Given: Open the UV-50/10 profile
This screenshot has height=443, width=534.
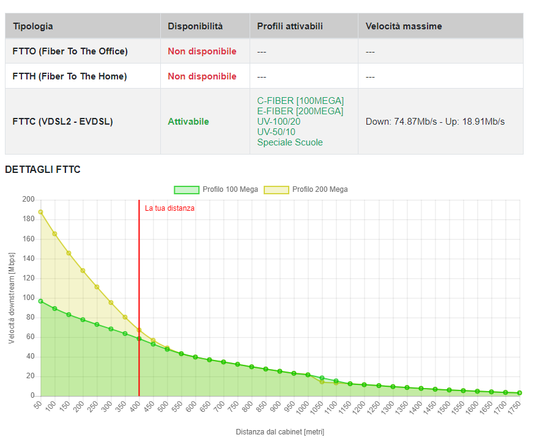Looking at the screenshot, I should pos(276,132).
